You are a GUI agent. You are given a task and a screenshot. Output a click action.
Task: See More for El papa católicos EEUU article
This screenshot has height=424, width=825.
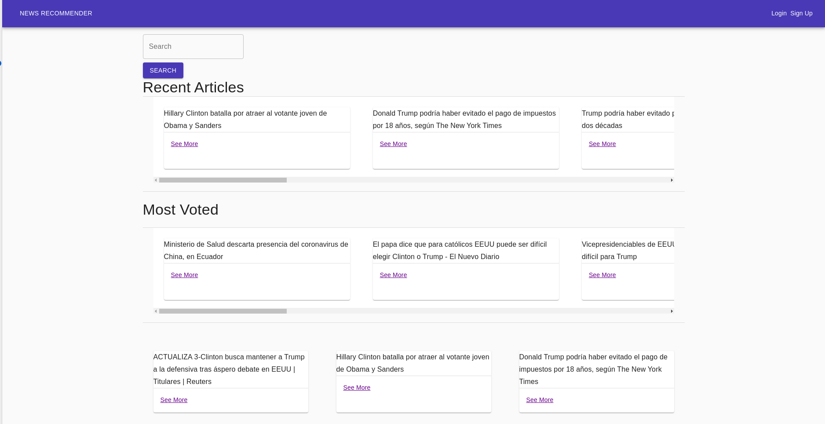[x=393, y=275]
